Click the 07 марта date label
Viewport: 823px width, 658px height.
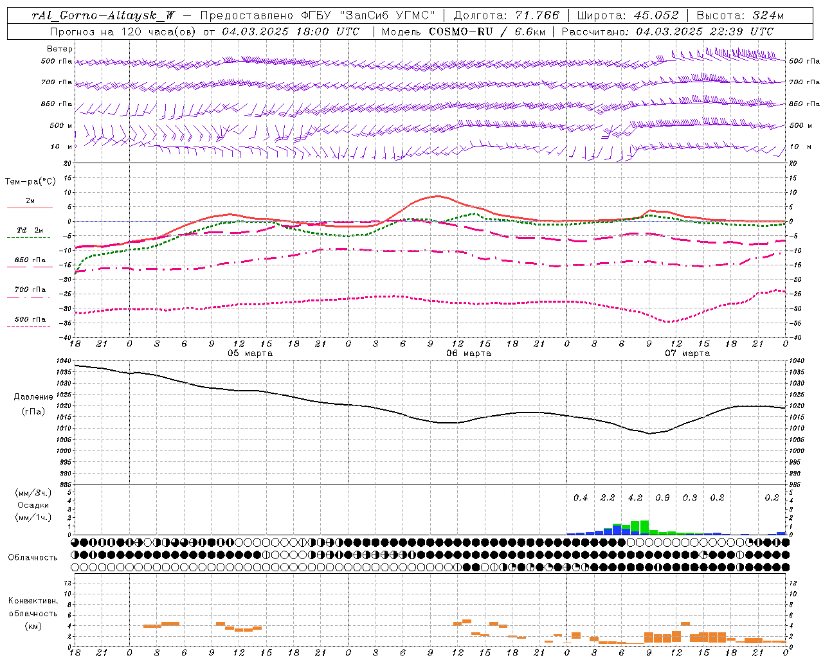687,353
